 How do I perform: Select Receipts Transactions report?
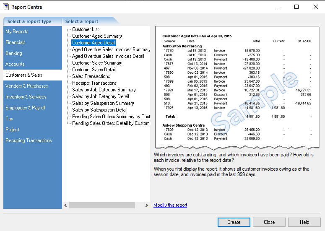click(94, 83)
